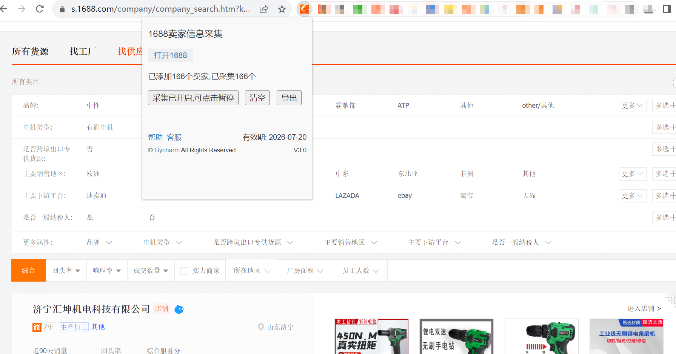Expand the 品牌 more-attributes dropdown
The image size is (676, 354).
[x=99, y=242]
